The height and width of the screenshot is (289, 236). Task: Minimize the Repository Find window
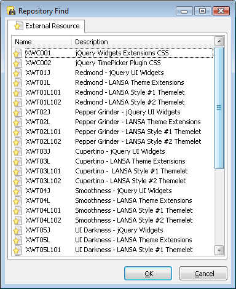[x=184, y=11]
